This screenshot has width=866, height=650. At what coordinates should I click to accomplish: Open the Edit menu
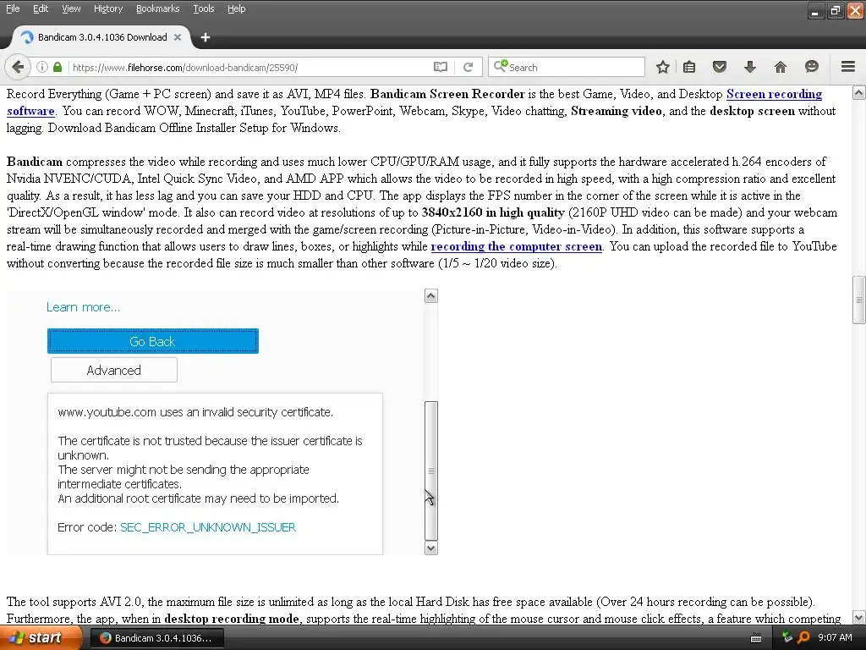pyautogui.click(x=41, y=8)
